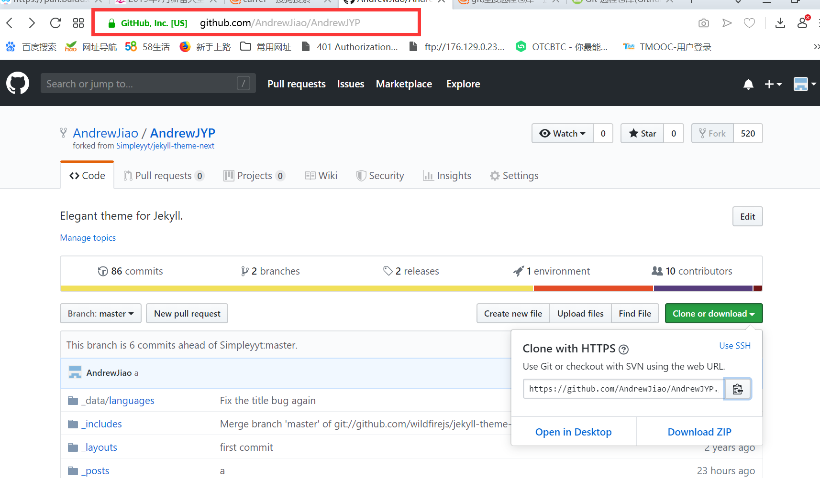Screen dimensions: 820x478
Task: Open the Clone or download dropdown
Action: [713, 314]
